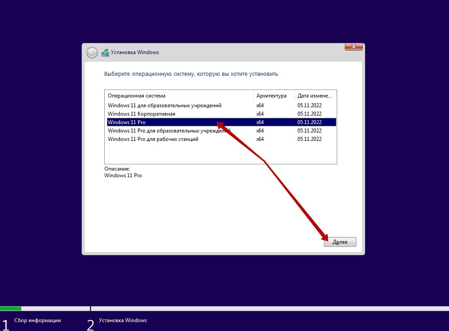This screenshot has width=449, height=331.
Task: Click x64 in the для рабочих станций row
Action: tap(260, 139)
